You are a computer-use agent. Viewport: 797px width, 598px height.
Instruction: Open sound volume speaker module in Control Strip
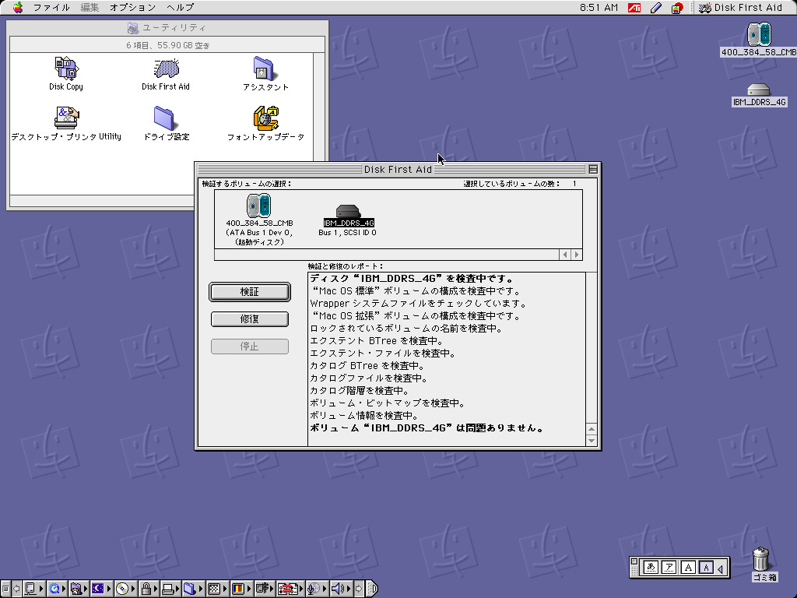click(341, 589)
